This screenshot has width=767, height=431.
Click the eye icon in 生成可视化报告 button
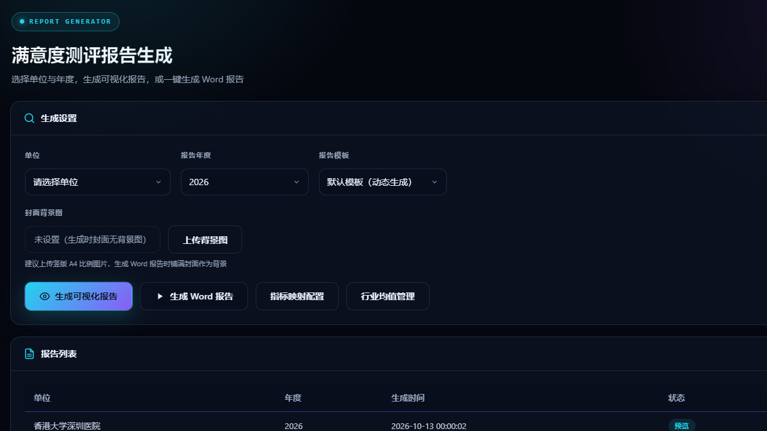[45, 296]
